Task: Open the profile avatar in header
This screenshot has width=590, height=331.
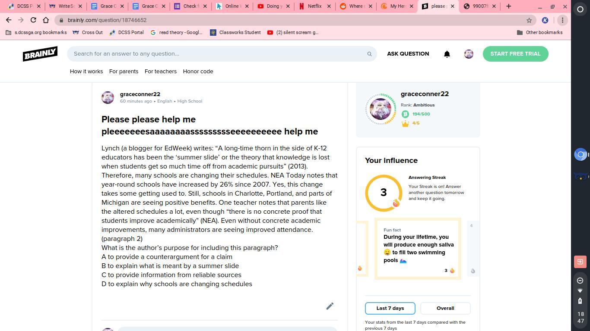Action: coord(469,54)
